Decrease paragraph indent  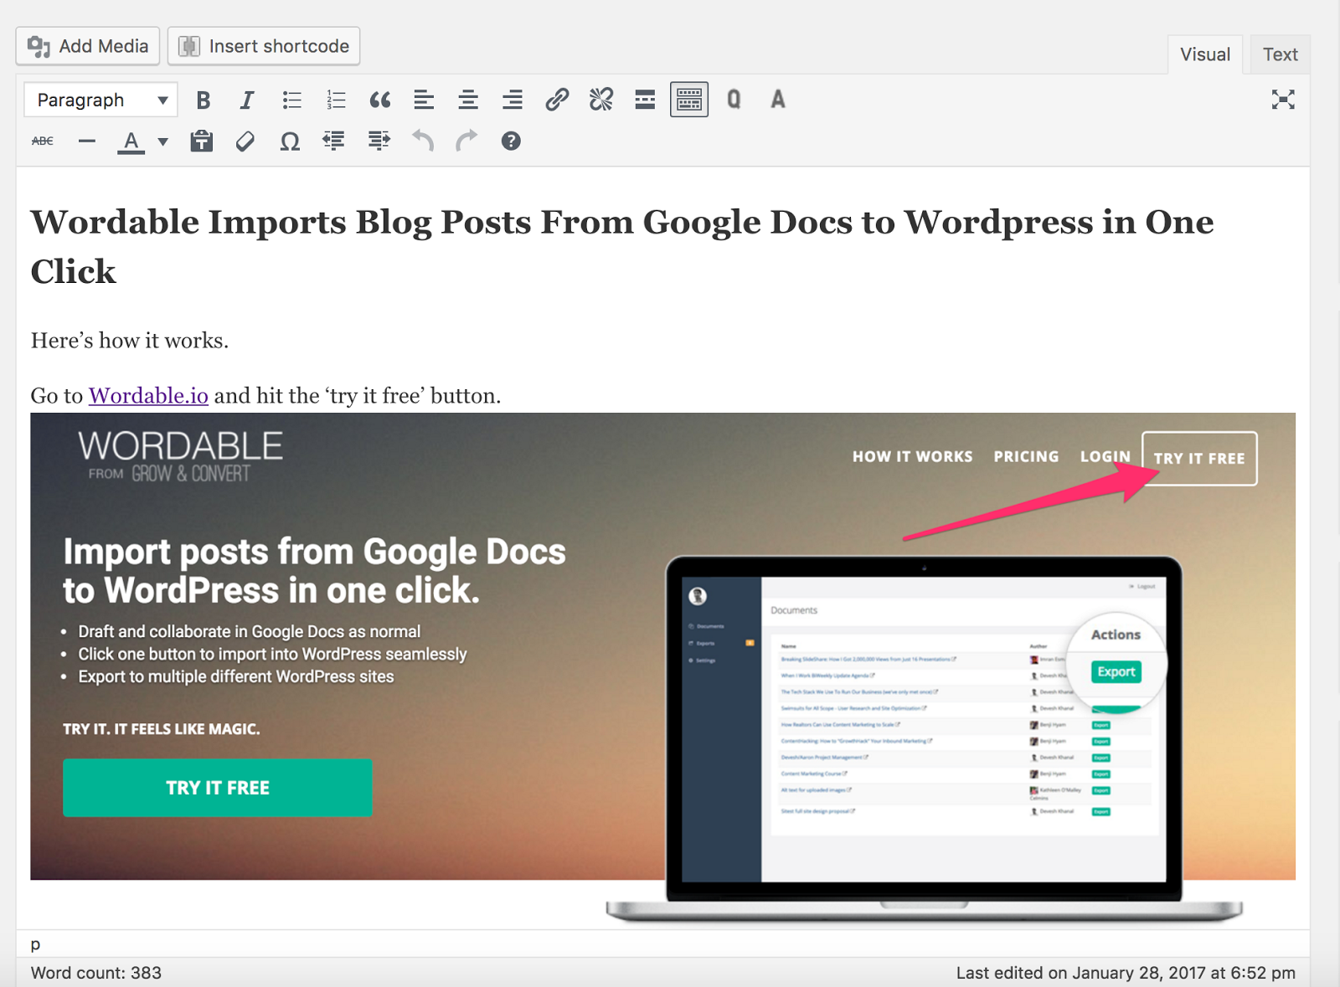334,141
